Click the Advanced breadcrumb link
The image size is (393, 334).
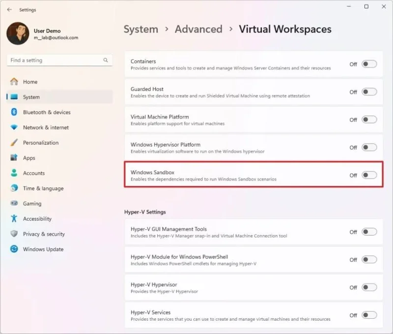[x=198, y=29]
